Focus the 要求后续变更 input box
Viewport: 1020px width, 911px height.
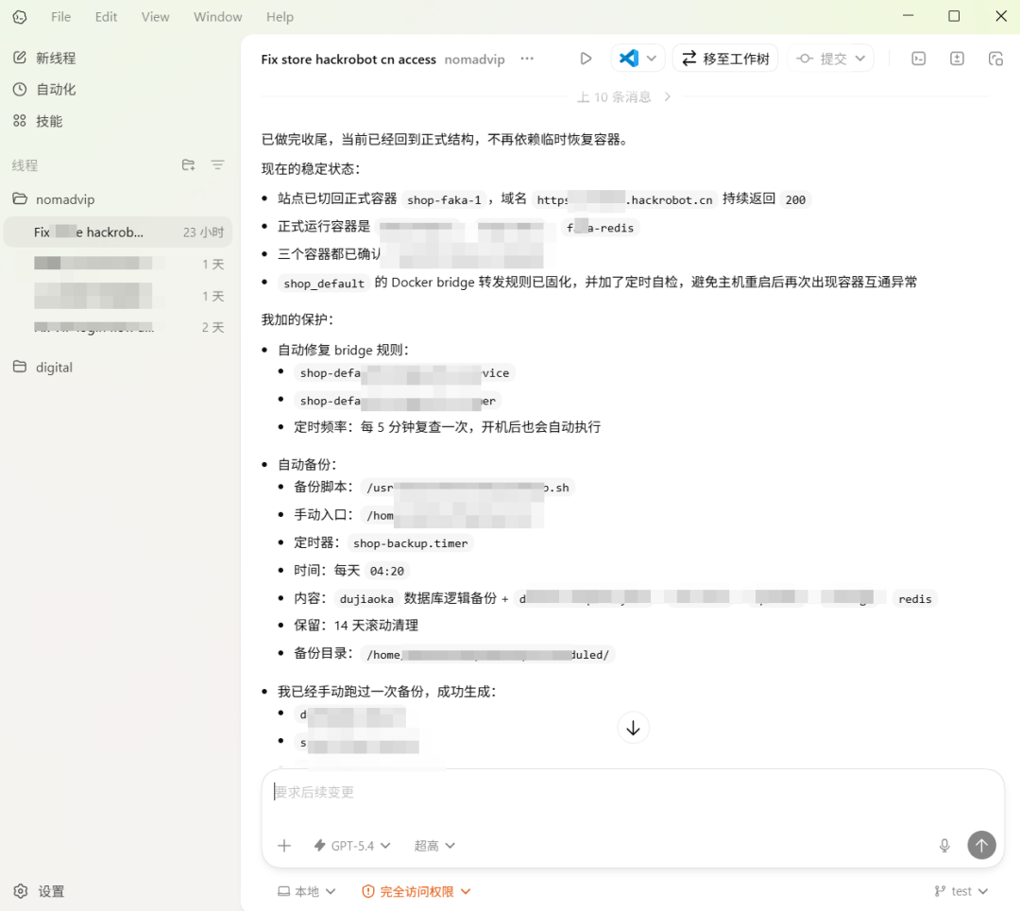pos(632,792)
